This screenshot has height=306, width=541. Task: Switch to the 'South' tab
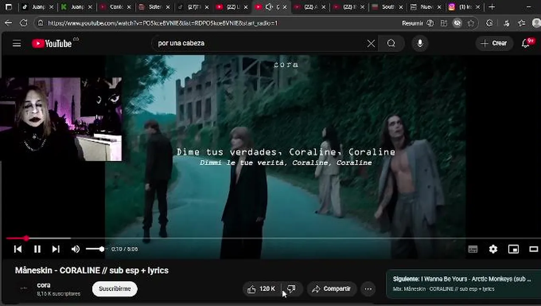[x=387, y=7]
